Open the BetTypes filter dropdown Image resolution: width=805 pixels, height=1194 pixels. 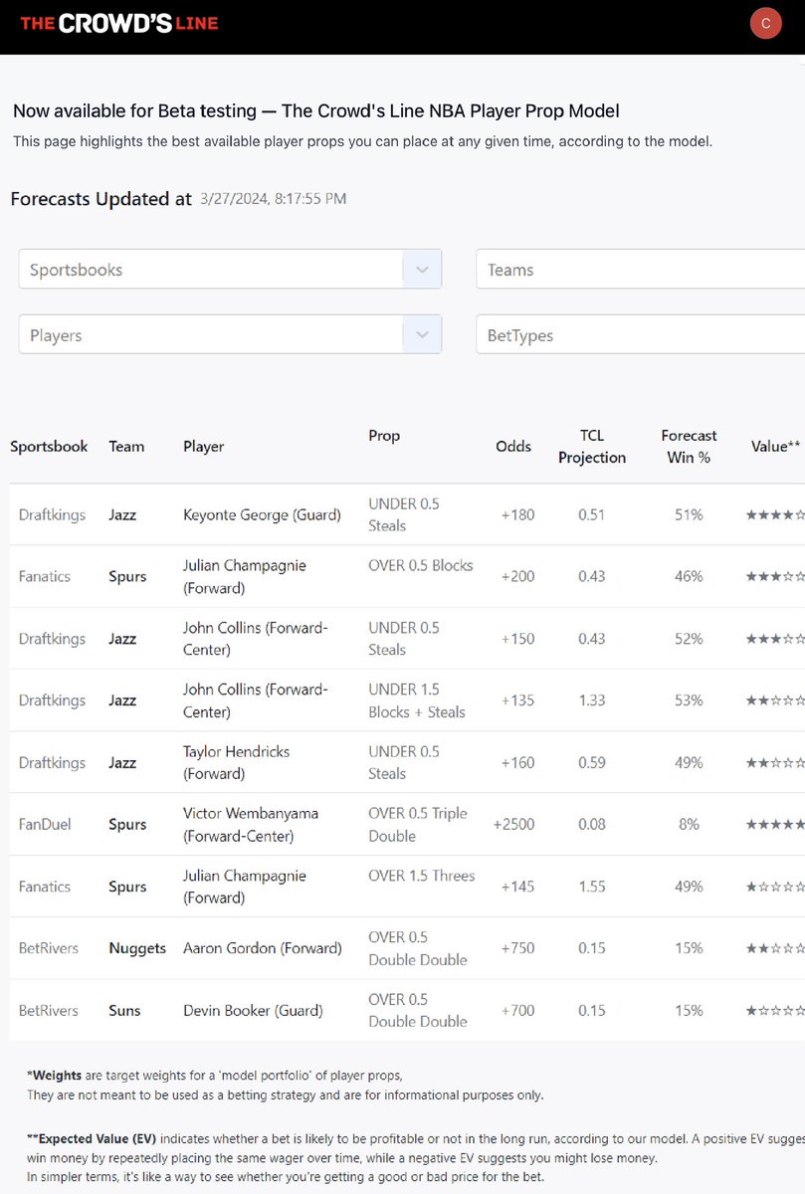click(x=641, y=335)
